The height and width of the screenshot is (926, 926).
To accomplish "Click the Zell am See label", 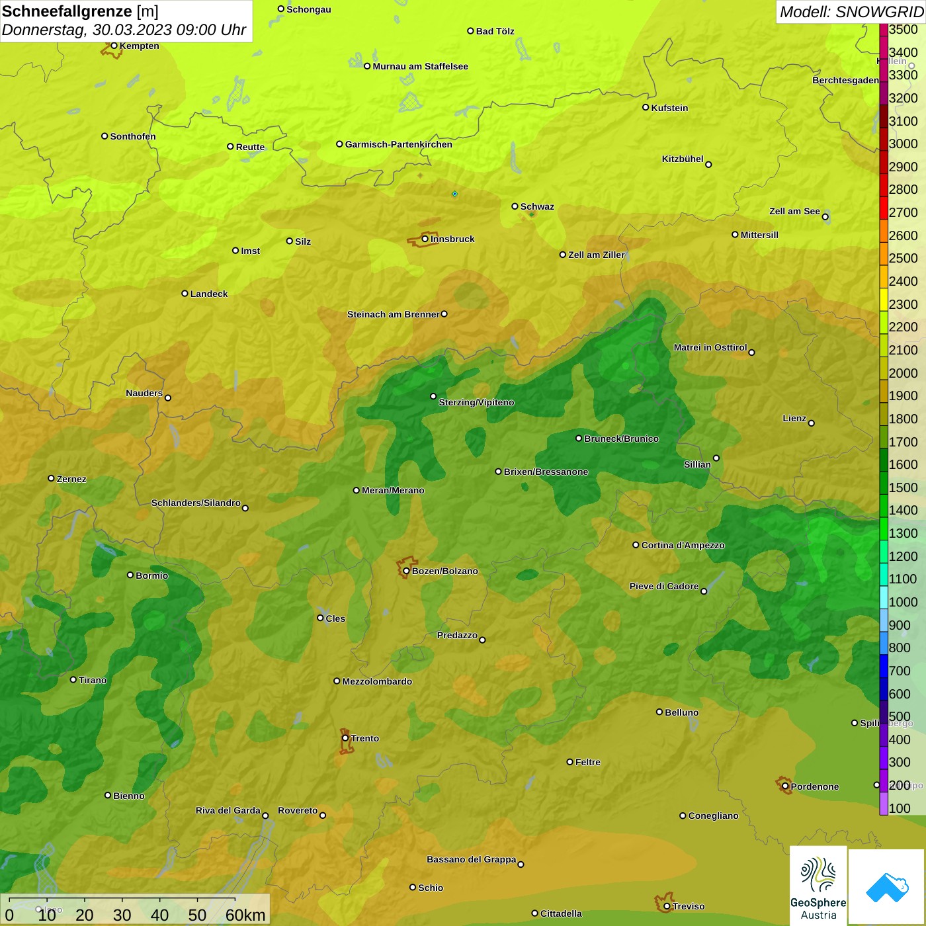I will point(794,211).
